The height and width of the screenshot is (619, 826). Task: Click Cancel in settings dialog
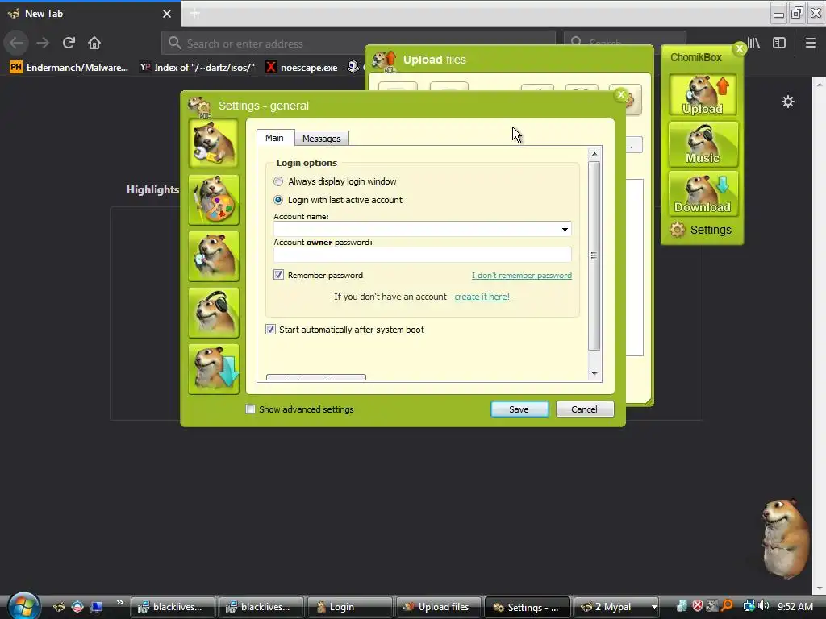tap(585, 409)
